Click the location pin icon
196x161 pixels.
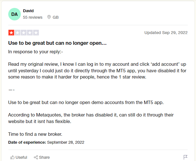49,17
